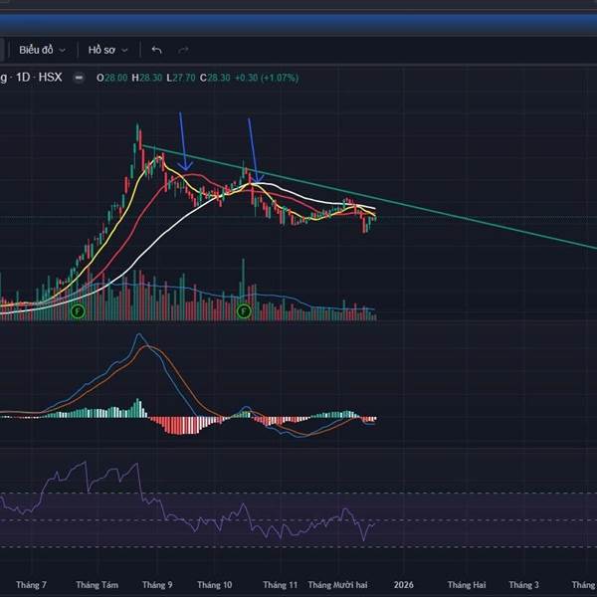Click the Tháng Mười hai axis label
Image resolution: width=597 pixels, height=597 pixels.
pos(339,585)
